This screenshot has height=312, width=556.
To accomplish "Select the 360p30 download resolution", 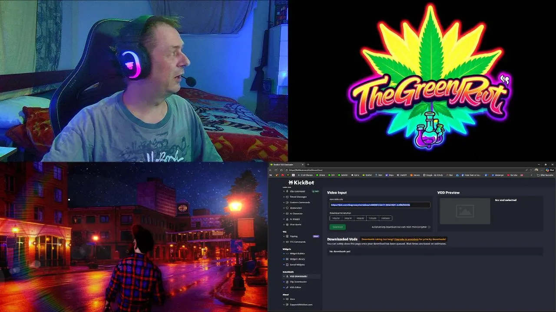I will (348, 218).
